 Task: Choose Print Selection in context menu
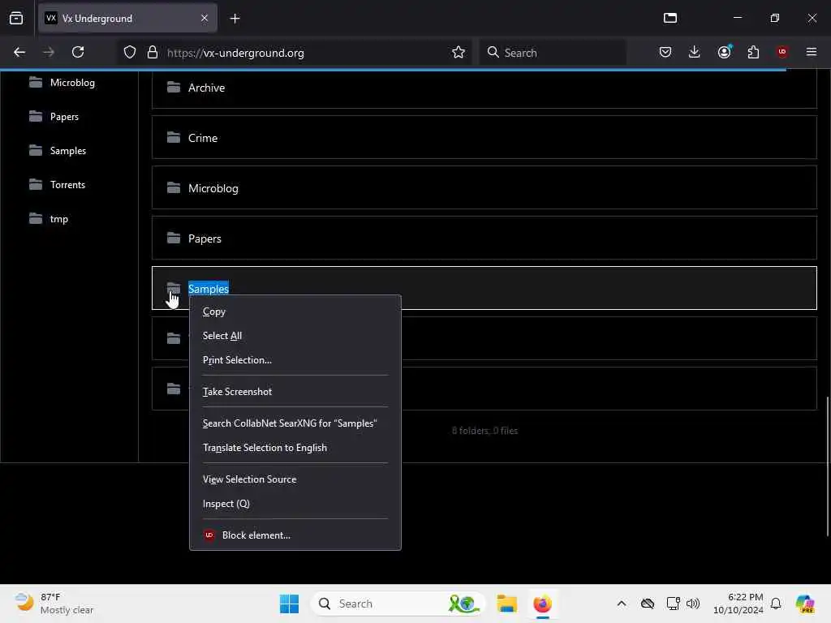(295, 360)
